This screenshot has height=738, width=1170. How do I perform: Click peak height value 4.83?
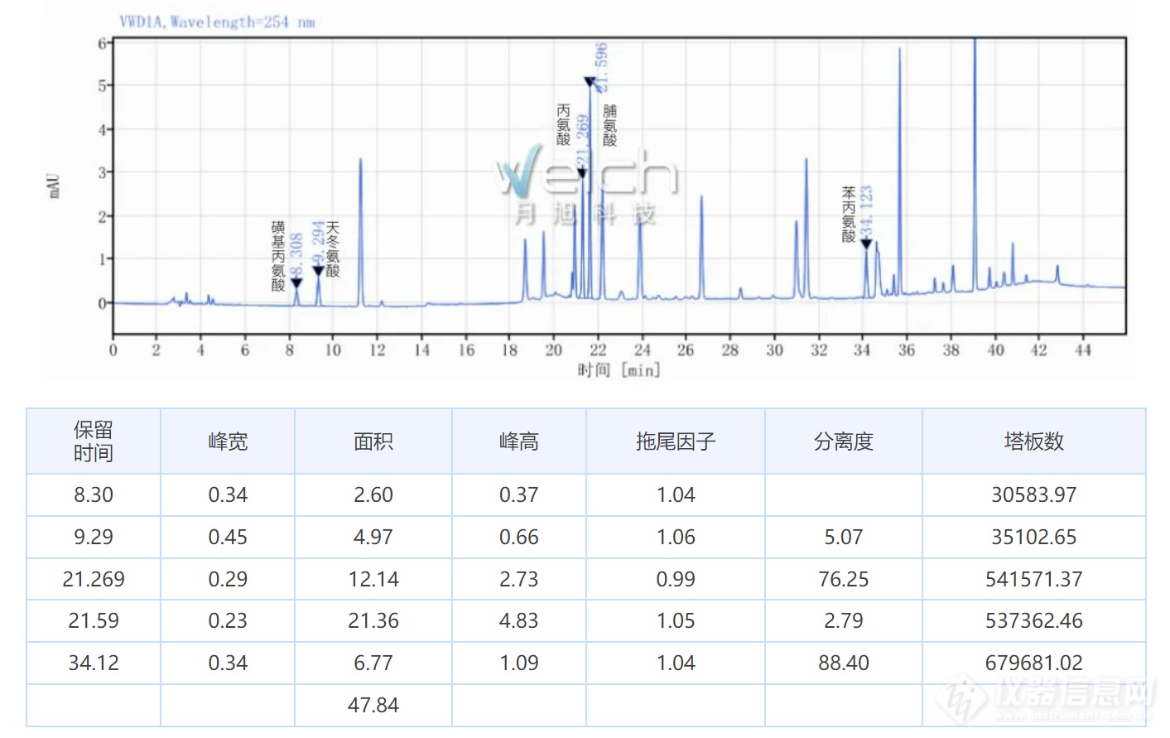[519, 620]
